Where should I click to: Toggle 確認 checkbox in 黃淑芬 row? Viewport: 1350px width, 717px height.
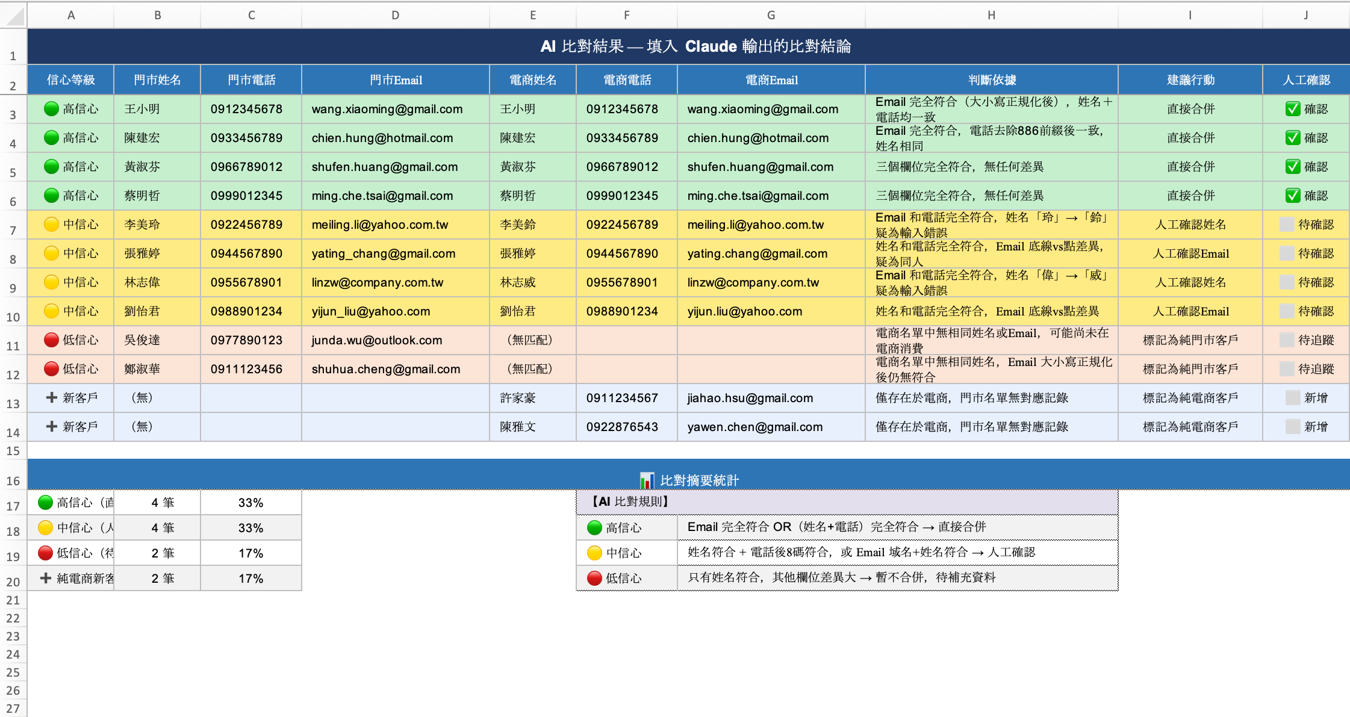click(x=1292, y=167)
